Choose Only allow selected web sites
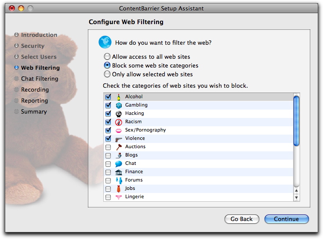This screenshot has width=323, height=239. pyautogui.click(x=107, y=74)
